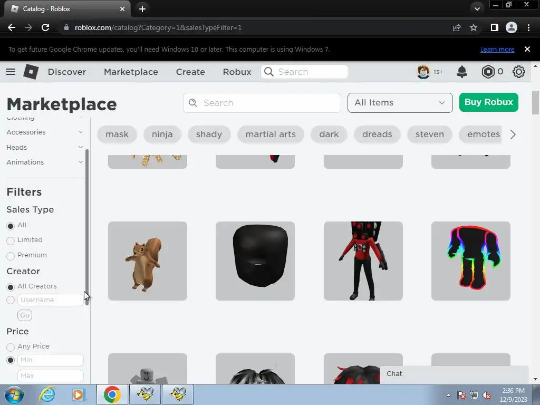Filter by the dreads chip
Screen dimensions: 540x405
tap(377, 134)
